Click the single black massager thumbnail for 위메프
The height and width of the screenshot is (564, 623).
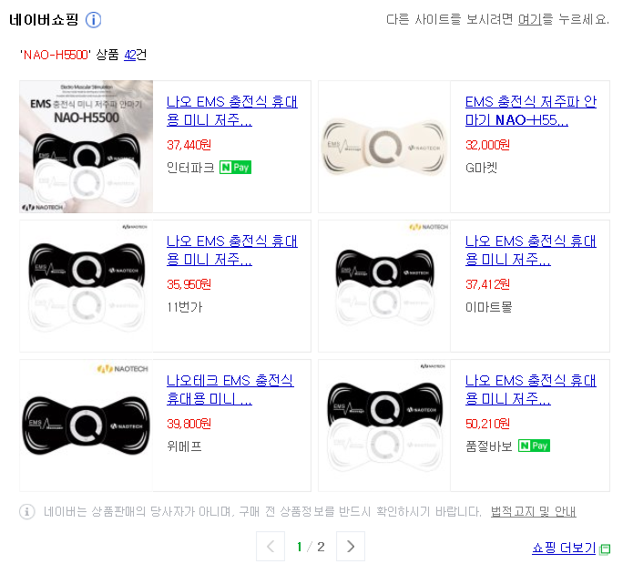pyautogui.click(x=87, y=426)
